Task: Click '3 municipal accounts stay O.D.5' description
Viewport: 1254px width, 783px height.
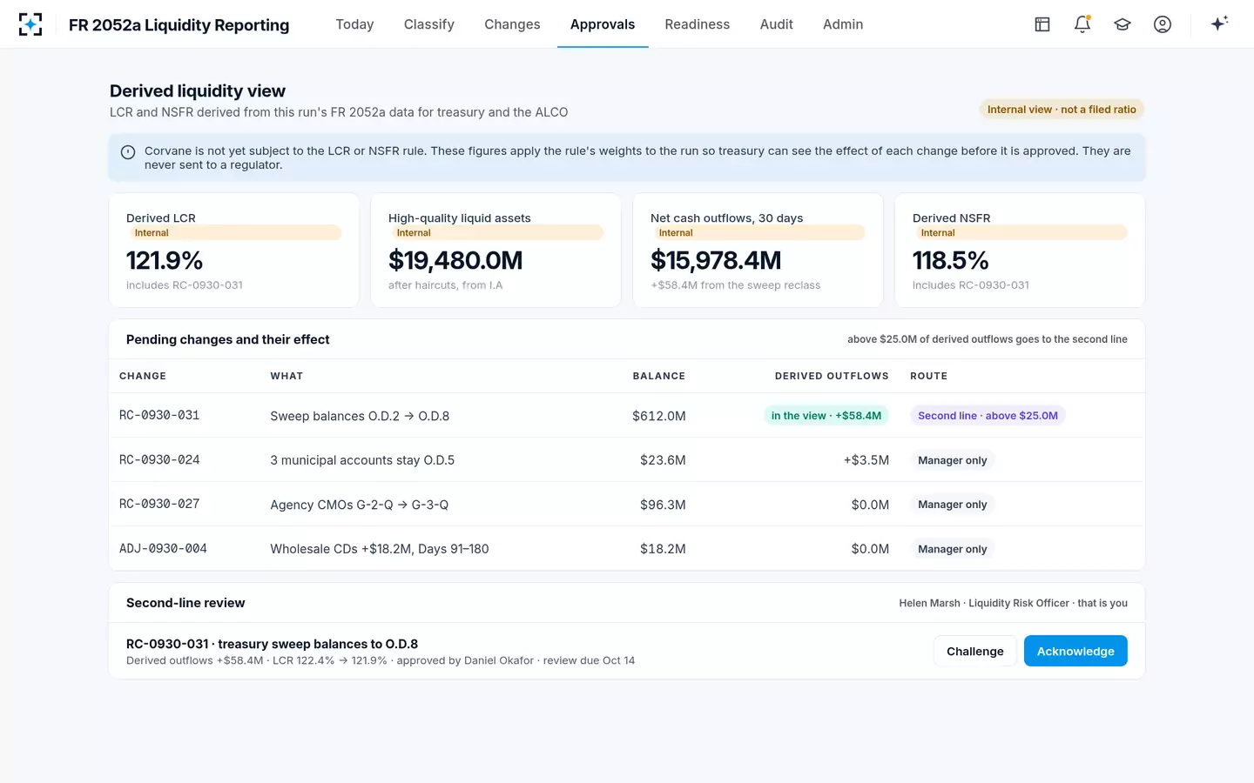Action: (362, 460)
